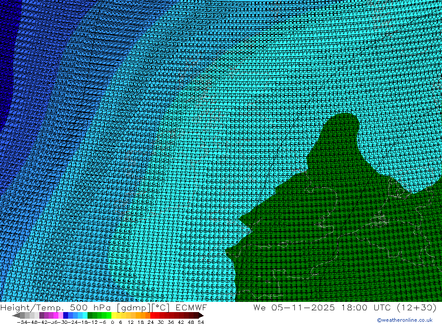Select the magenta legend swatch near -36
442x324 pixels.
(56, 316)
